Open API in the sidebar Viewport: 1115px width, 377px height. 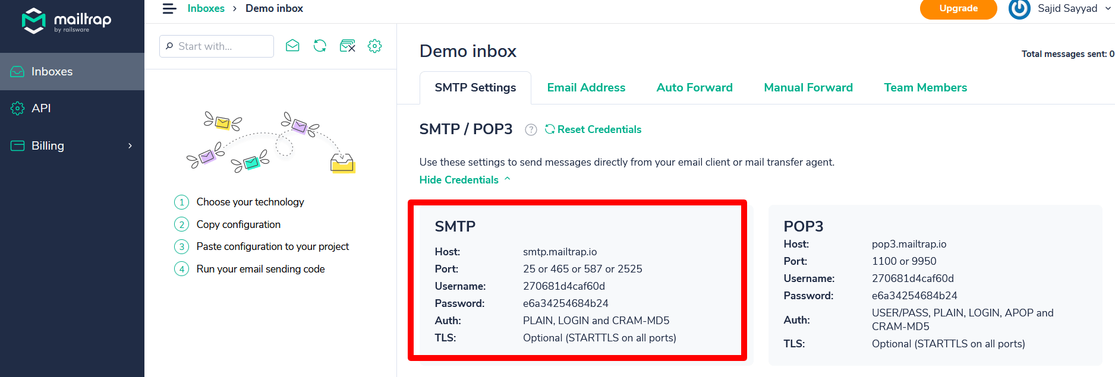click(72, 108)
